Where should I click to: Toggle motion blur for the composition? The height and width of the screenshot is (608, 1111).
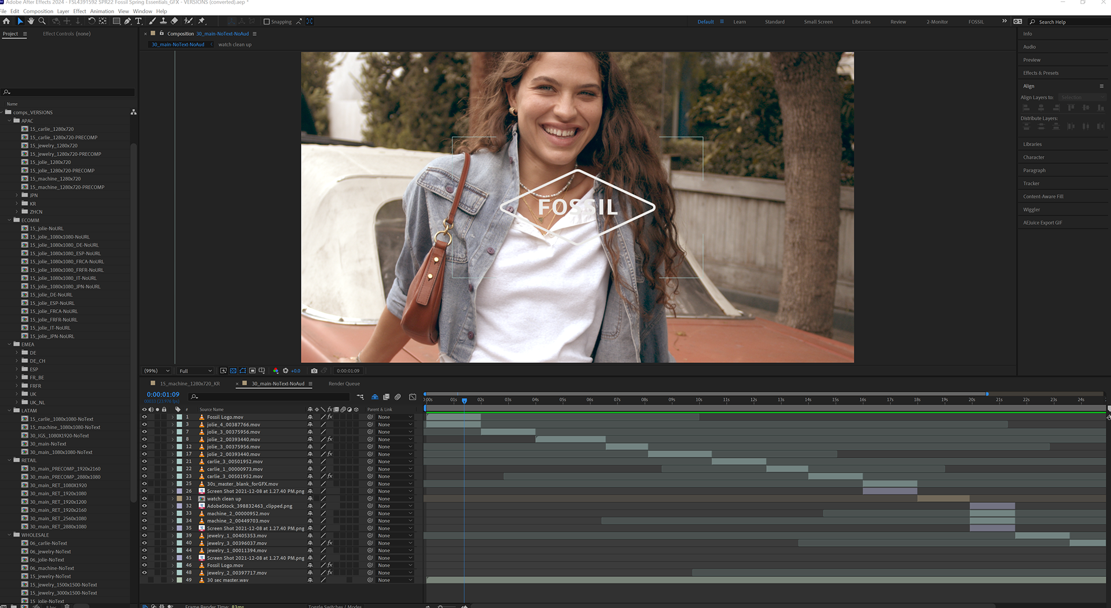pyautogui.click(x=398, y=396)
